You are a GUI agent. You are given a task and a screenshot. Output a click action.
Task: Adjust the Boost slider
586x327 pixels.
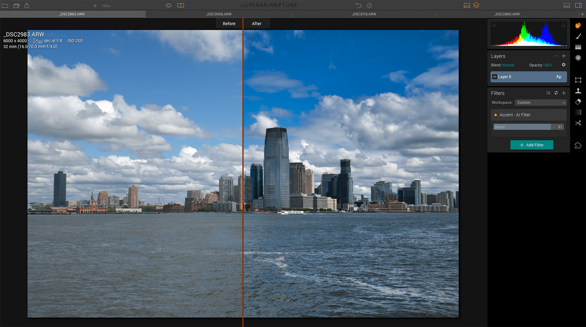point(529,127)
